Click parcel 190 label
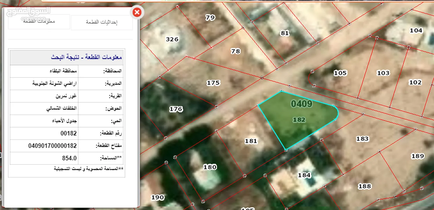This screenshot has width=434, height=210. [158, 197]
